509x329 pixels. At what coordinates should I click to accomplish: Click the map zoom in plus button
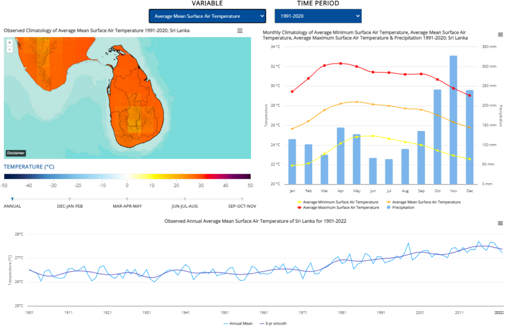tap(9, 43)
